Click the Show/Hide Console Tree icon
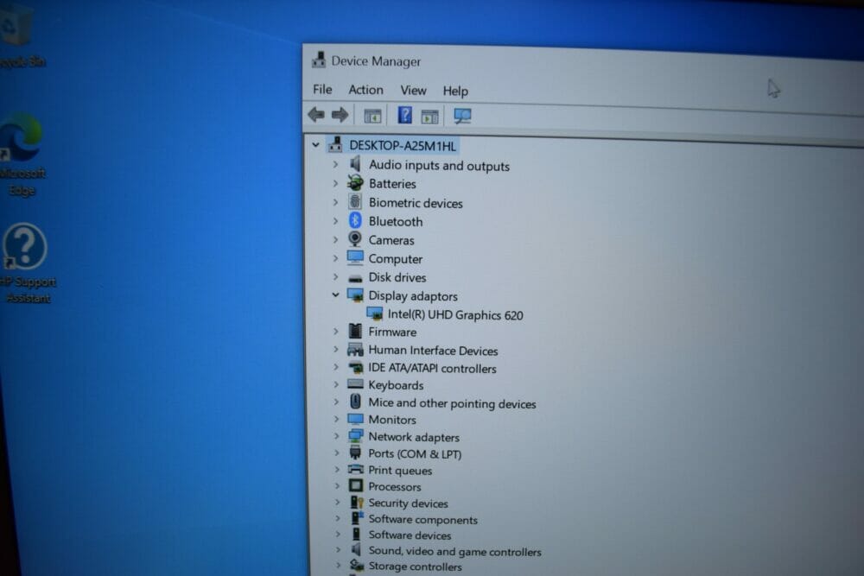Image resolution: width=864 pixels, height=576 pixels. [x=372, y=116]
